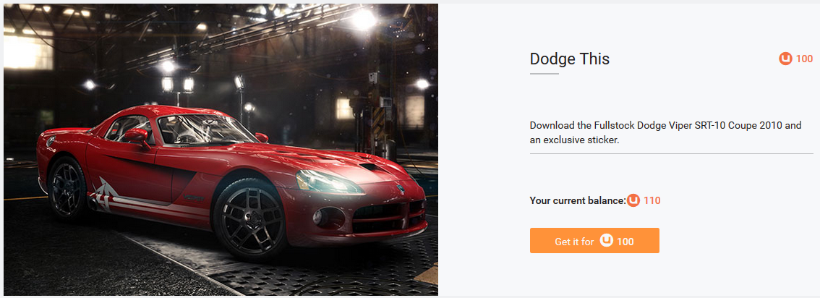Click the bright ceiling spotlight in garage image
The image size is (820, 298).
pos(364,20)
